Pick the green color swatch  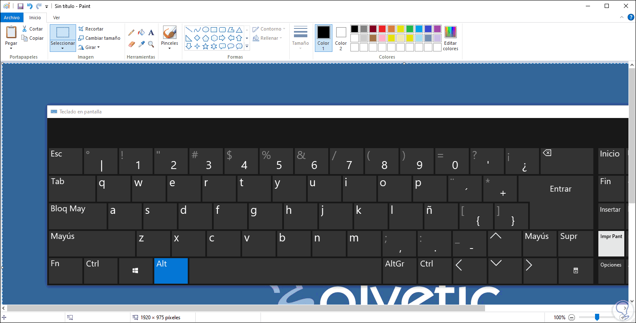tap(410, 29)
